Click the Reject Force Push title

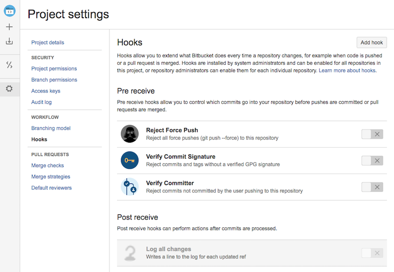coord(172,130)
